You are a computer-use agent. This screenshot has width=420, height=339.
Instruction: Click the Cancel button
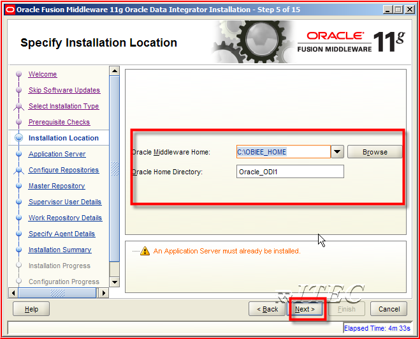389,309
